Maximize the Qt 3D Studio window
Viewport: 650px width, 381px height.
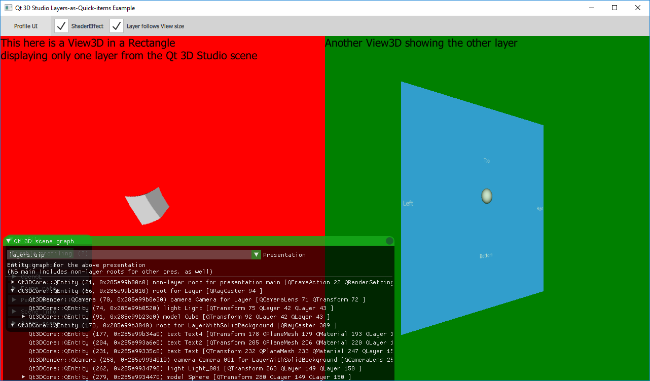(x=615, y=8)
